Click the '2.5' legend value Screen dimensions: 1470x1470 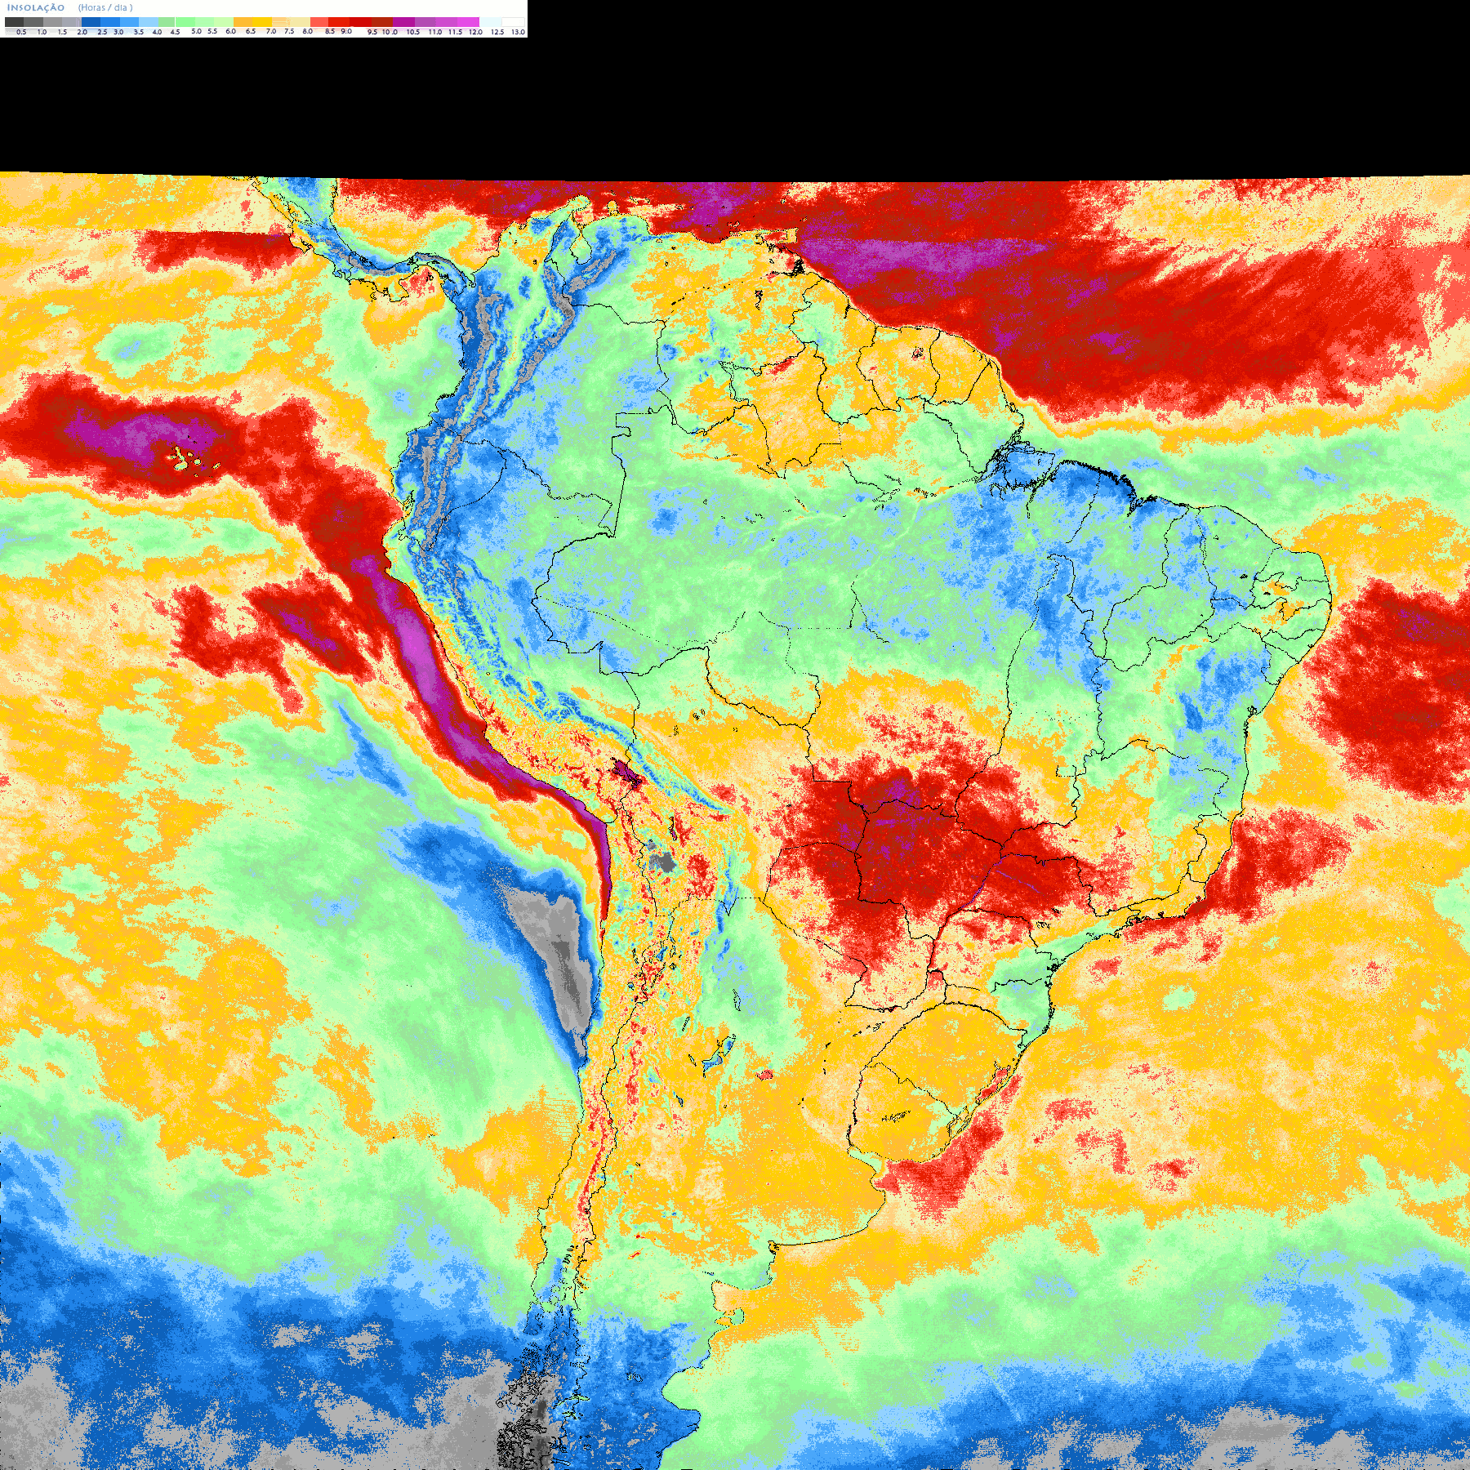(102, 32)
